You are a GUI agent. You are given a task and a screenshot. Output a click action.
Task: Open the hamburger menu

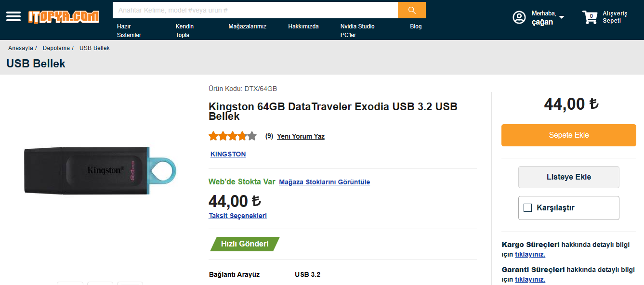coord(13,17)
